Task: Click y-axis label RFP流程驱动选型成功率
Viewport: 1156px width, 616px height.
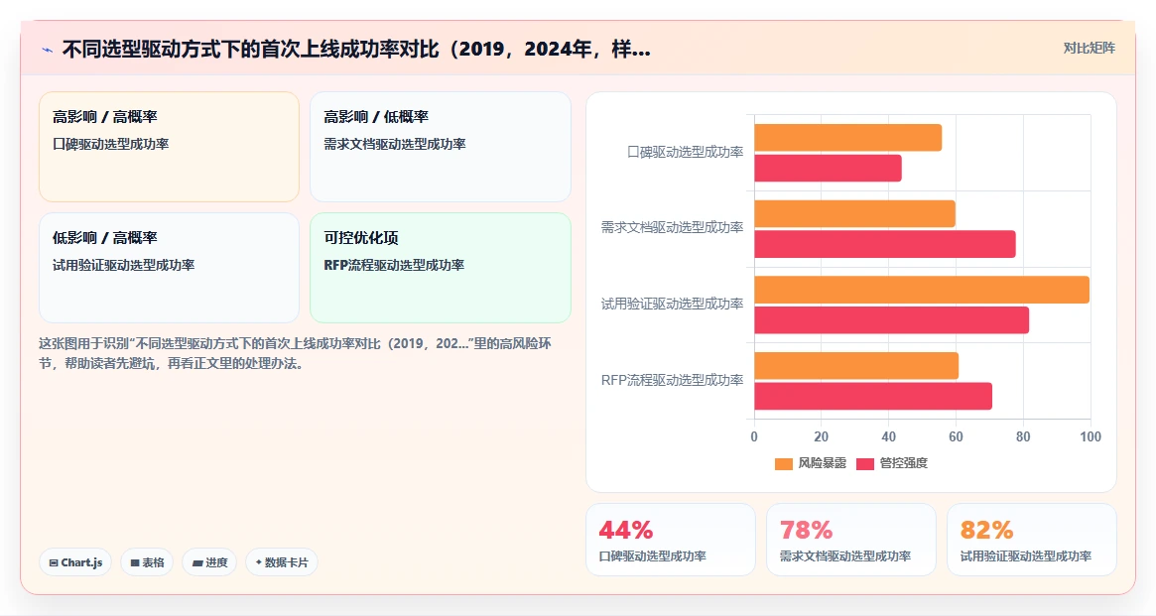Action: point(672,380)
